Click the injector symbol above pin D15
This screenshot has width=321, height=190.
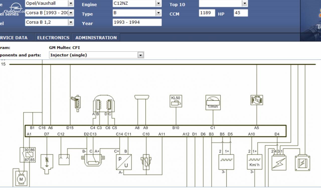(76, 103)
